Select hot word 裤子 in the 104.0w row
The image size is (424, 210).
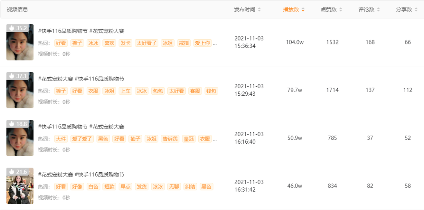(x=77, y=43)
